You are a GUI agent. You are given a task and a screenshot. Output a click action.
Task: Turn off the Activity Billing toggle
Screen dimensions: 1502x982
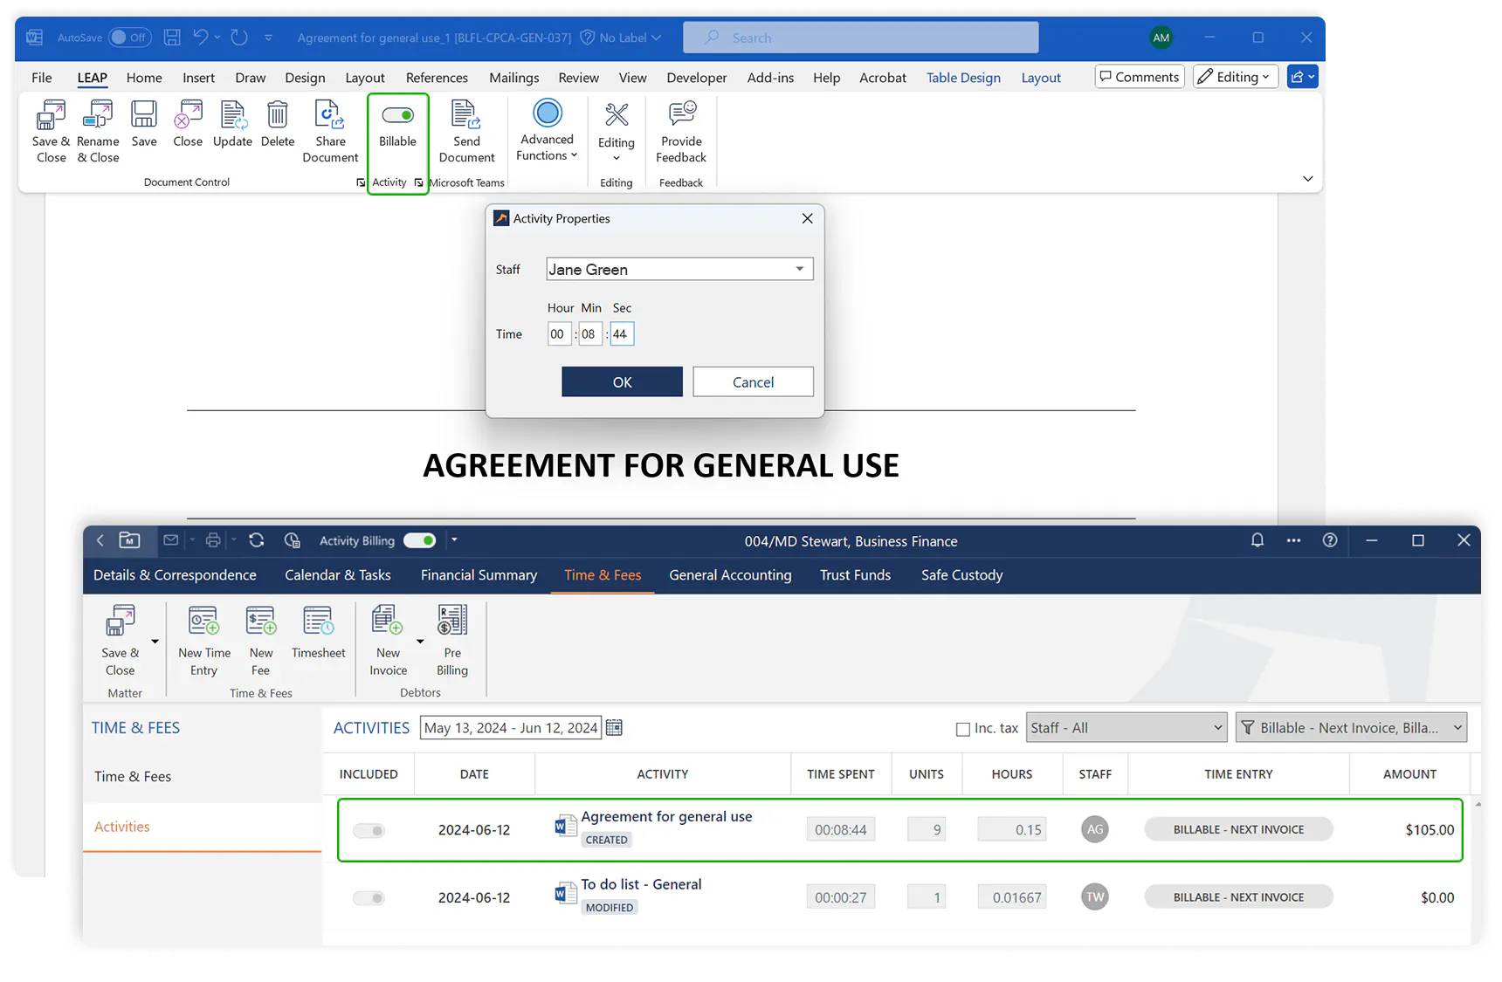click(420, 541)
